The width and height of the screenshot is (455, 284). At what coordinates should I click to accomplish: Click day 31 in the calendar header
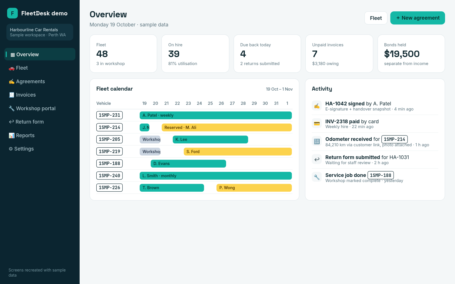pyautogui.click(x=276, y=103)
